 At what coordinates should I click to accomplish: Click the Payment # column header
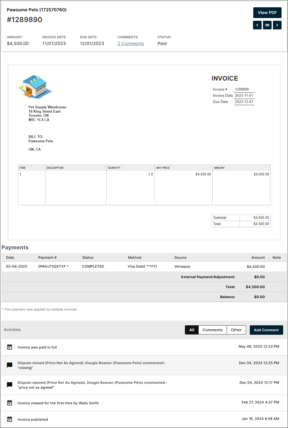pos(47,257)
